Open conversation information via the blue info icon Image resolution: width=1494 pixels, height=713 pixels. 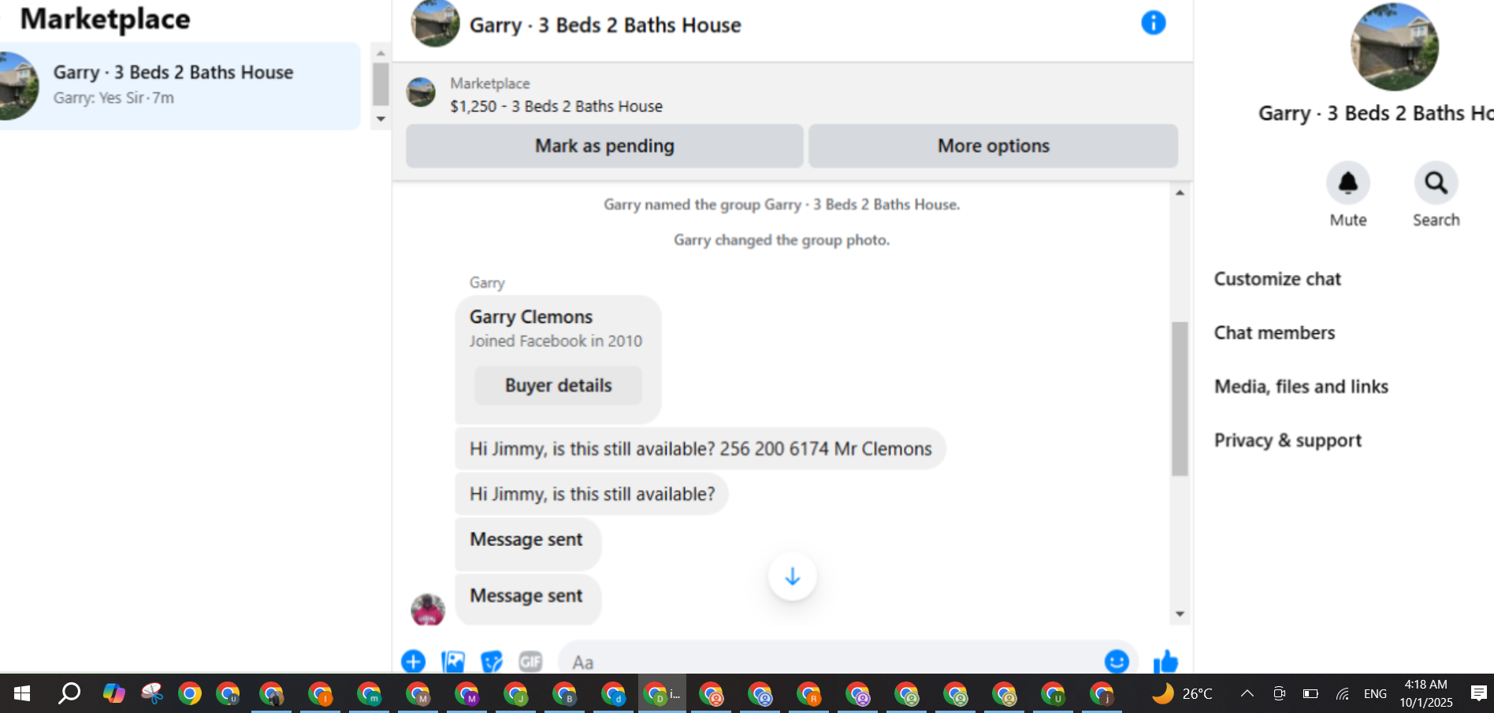(x=1153, y=23)
